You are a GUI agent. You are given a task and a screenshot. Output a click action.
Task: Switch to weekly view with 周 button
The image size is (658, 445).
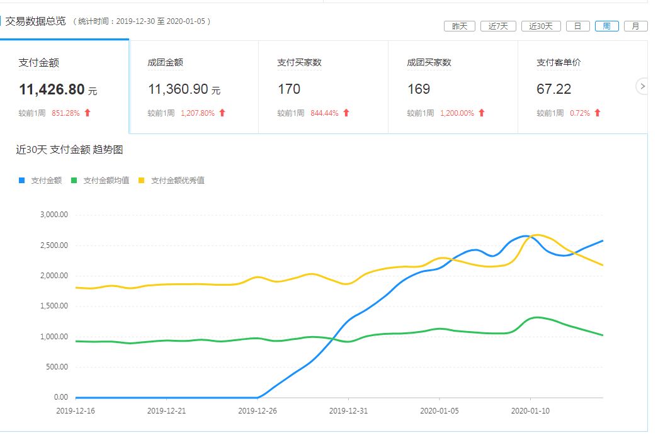pyautogui.click(x=607, y=26)
